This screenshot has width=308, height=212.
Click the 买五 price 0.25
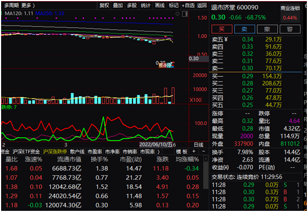pos(247,105)
